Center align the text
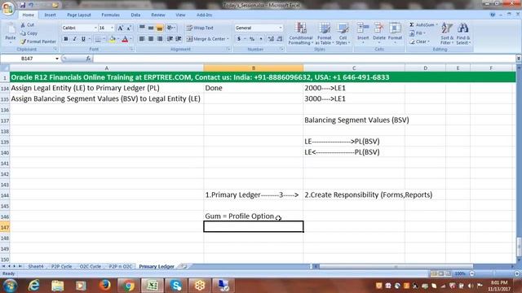 click(x=151, y=39)
